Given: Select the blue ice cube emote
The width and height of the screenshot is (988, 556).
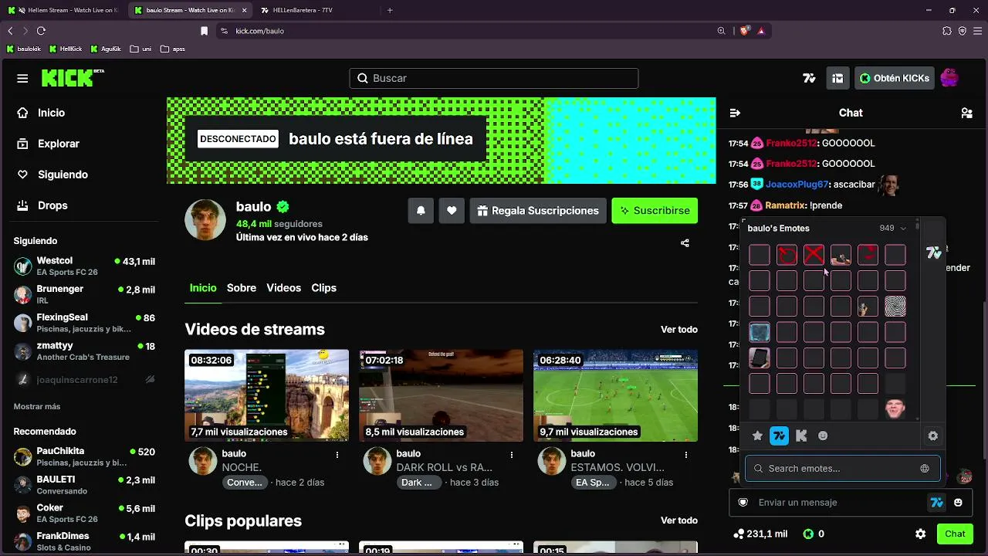Looking at the screenshot, I should tap(760, 332).
